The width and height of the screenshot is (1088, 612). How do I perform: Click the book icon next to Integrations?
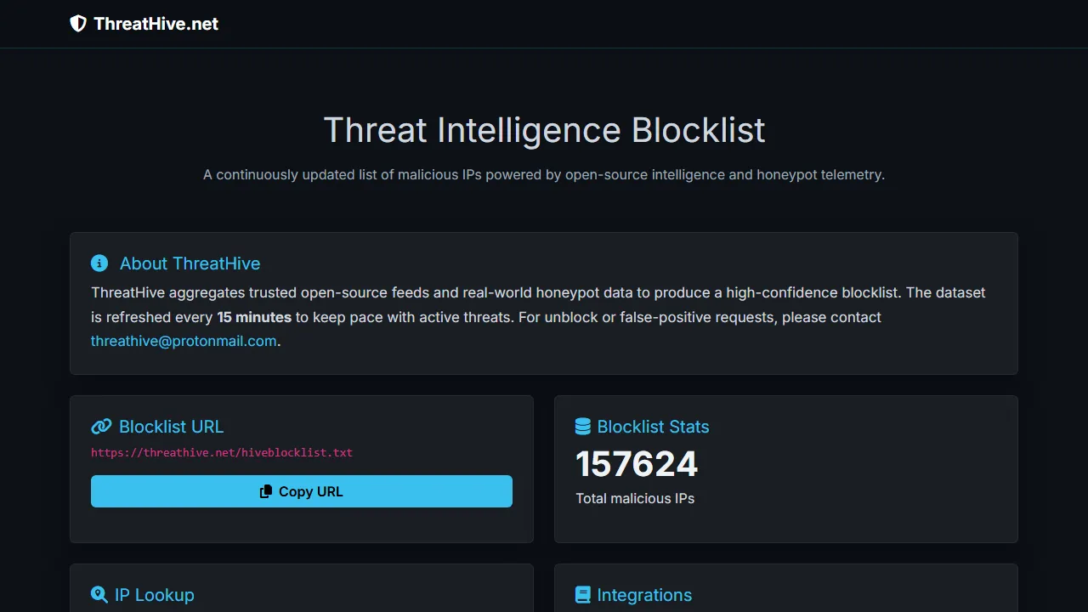click(583, 594)
